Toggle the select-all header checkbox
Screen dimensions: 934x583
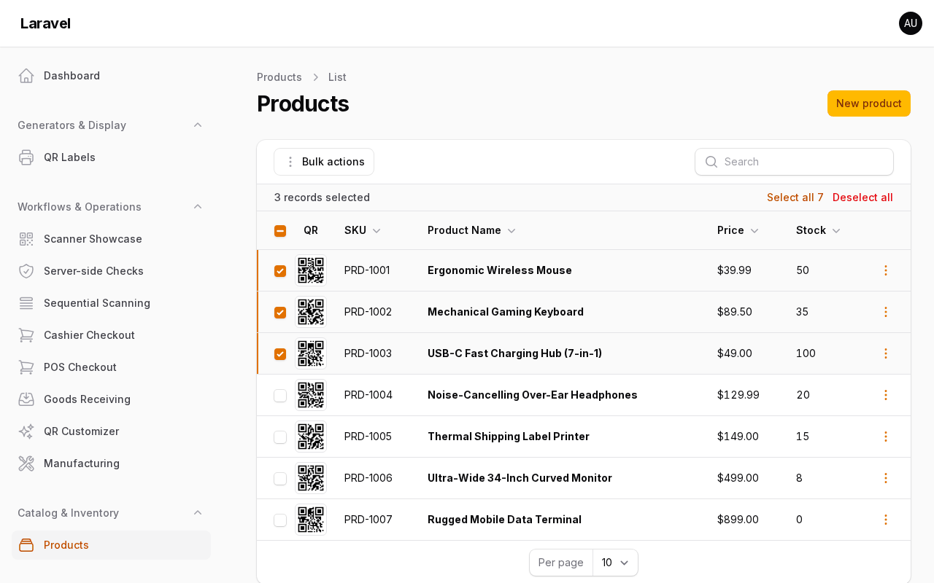[280, 231]
